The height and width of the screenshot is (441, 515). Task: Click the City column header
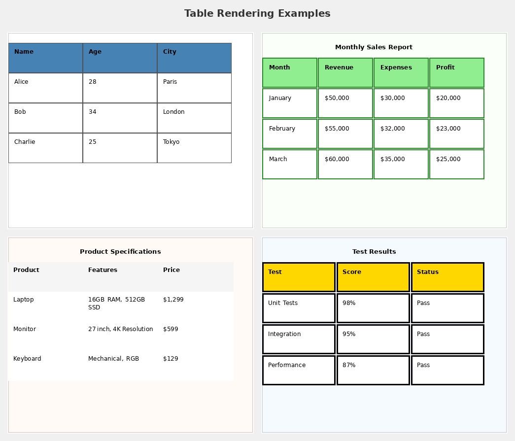[170, 52]
